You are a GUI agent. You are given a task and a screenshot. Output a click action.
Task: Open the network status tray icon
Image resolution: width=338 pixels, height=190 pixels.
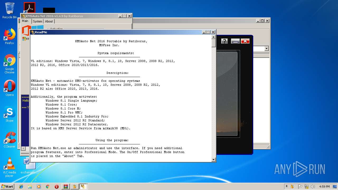pyautogui.click(x=307, y=186)
